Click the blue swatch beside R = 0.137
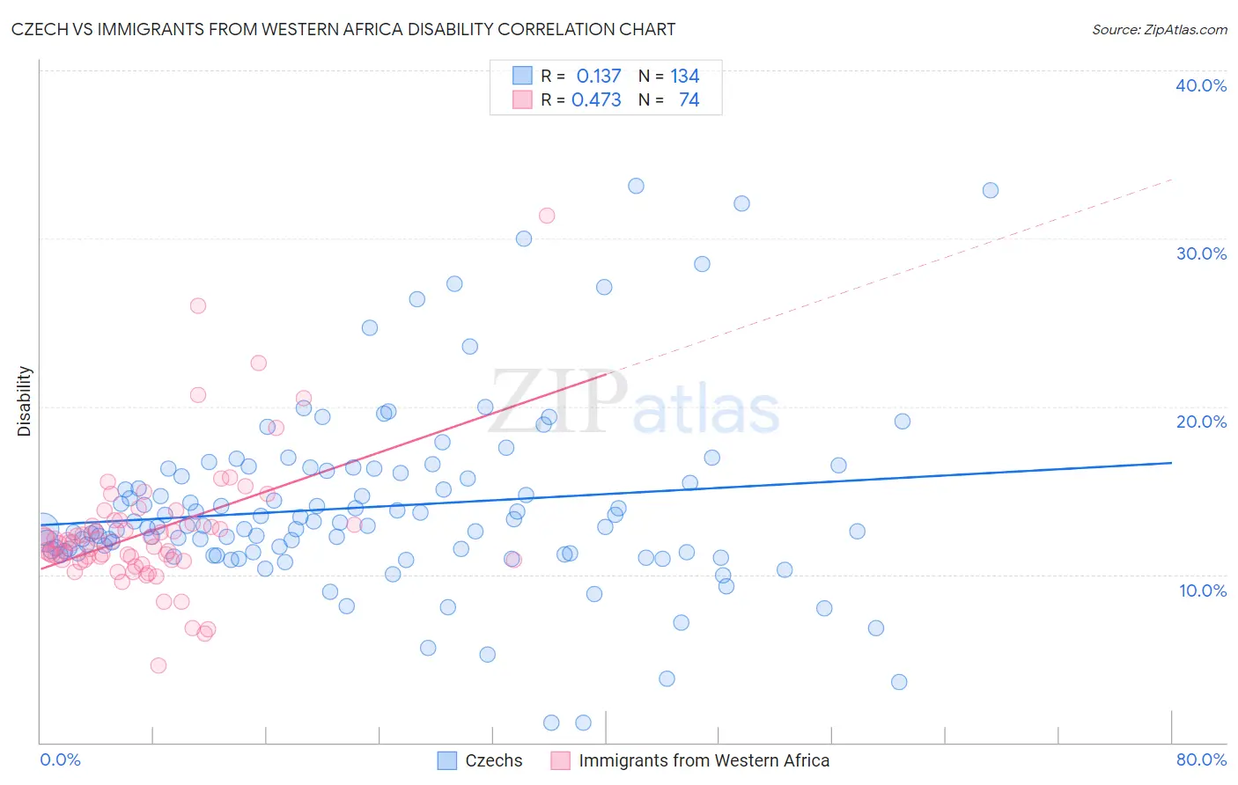The image size is (1238, 785). tap(522, 76)
